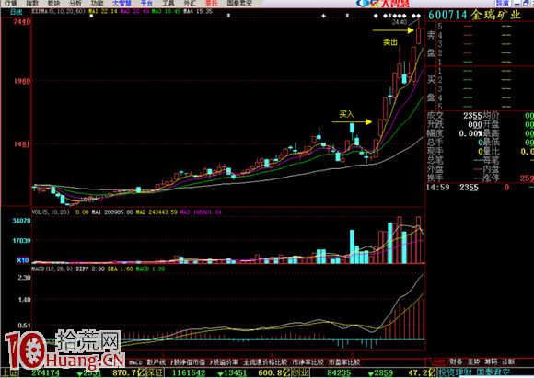Viewport: 534px width, 378px height.
Task: Select the 全流通价格比较 tab
Action: coord(265,362)
